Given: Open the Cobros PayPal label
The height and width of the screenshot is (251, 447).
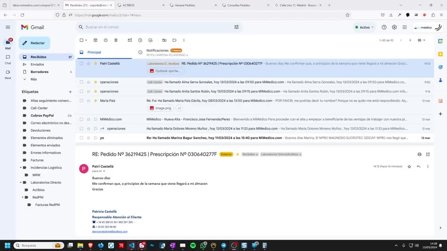Looking at the screenshot, I should pyautogui.click(x=42, y=115).
